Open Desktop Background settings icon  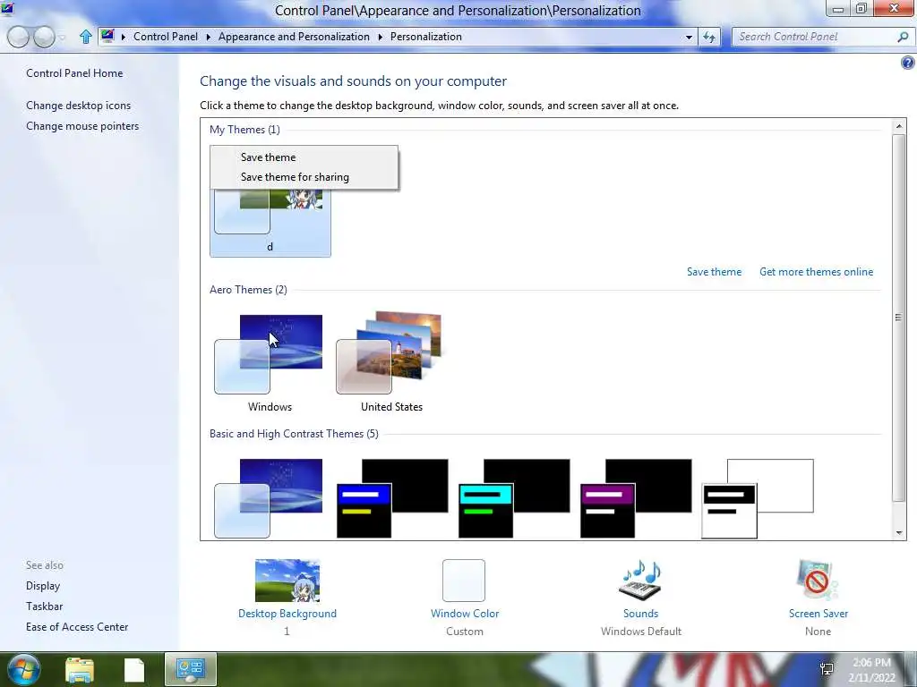287,580
